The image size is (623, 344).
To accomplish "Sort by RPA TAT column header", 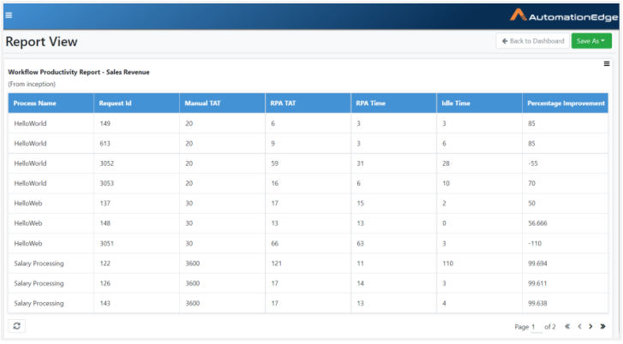I will 284,103.
